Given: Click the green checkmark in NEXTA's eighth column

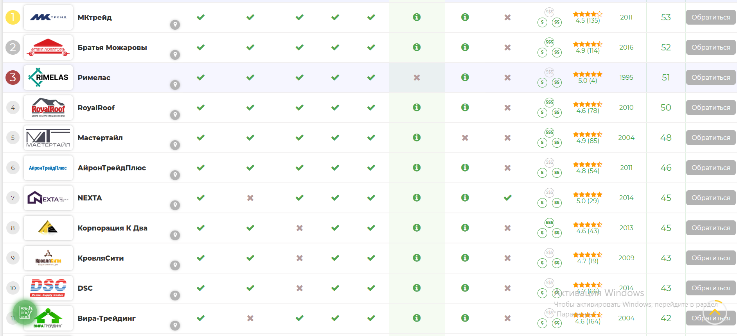Looking at the screenshot, I should (507, 198).
